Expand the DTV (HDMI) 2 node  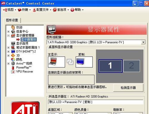[8, 52]
